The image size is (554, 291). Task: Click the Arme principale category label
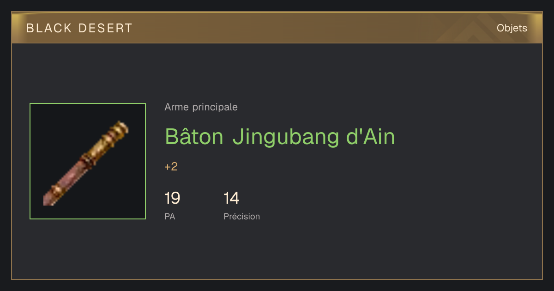click(x=201, y=107)
